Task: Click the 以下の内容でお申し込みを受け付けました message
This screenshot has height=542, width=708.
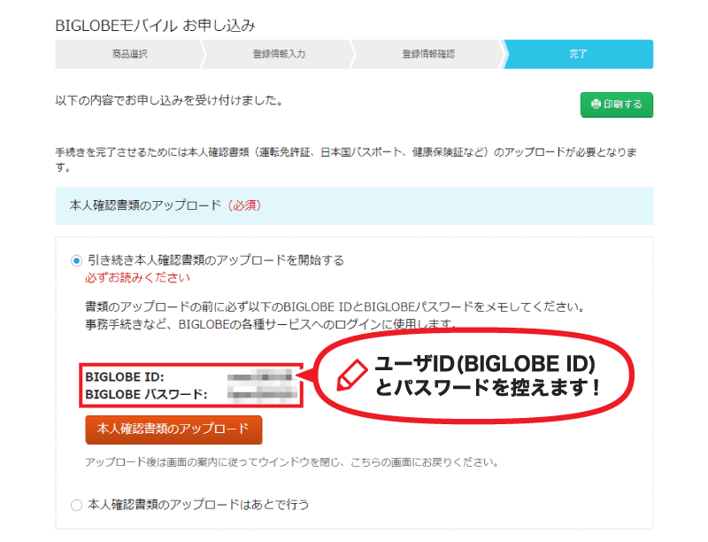Action: (x=169, y=100)
